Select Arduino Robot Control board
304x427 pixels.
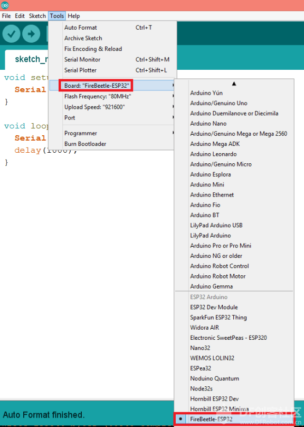pos(234,266)
